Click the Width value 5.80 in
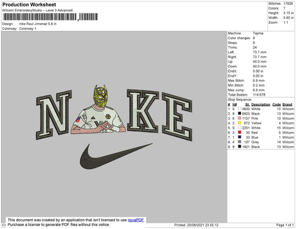Viewport: 296px width, 229px height. tap(288, 18)
